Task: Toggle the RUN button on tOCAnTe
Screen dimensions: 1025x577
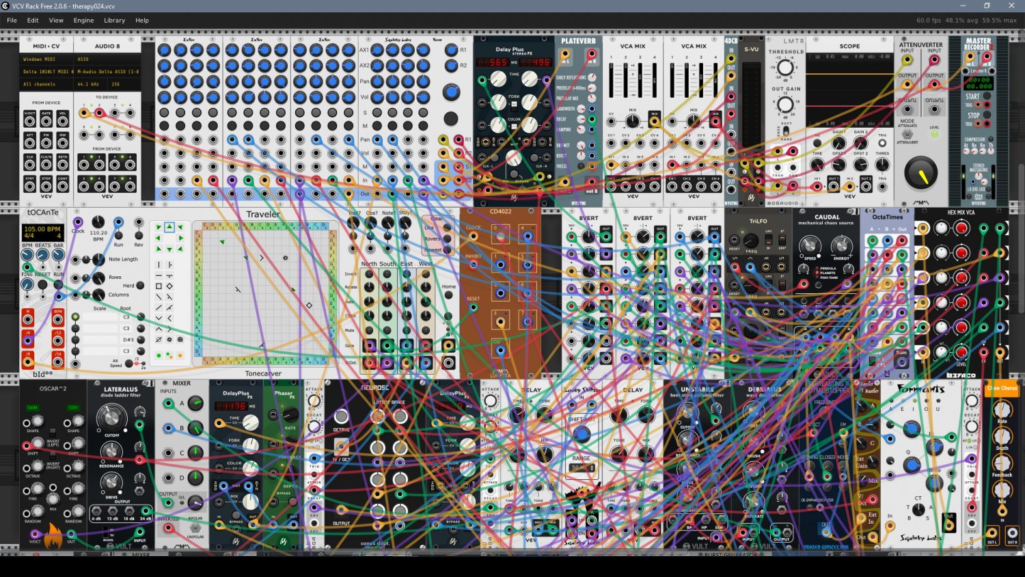Action: click(59, 284)
